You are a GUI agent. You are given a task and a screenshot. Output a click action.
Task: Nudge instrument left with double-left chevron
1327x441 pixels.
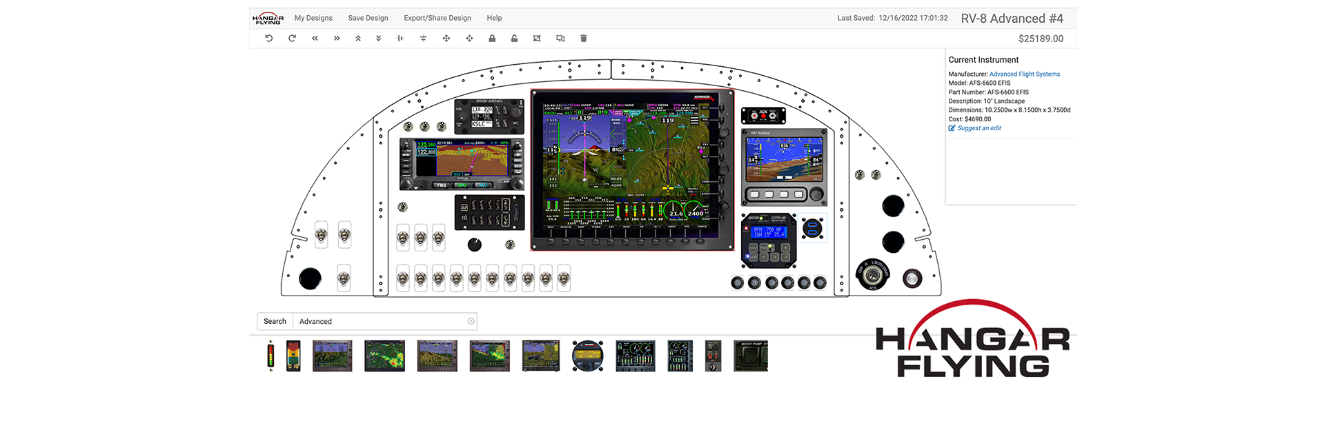pyautogui.click(x=315, y=39)
